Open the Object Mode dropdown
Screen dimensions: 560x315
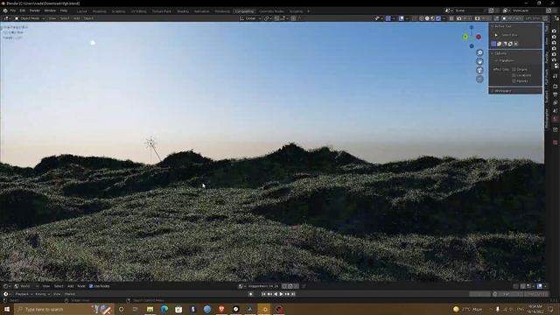point(30,18)
